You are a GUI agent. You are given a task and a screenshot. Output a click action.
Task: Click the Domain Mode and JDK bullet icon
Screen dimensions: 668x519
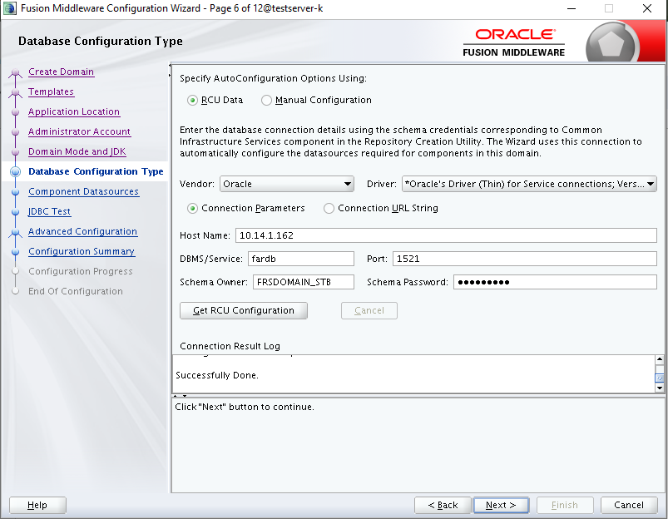pyautogui.click(x=15, y=152)
